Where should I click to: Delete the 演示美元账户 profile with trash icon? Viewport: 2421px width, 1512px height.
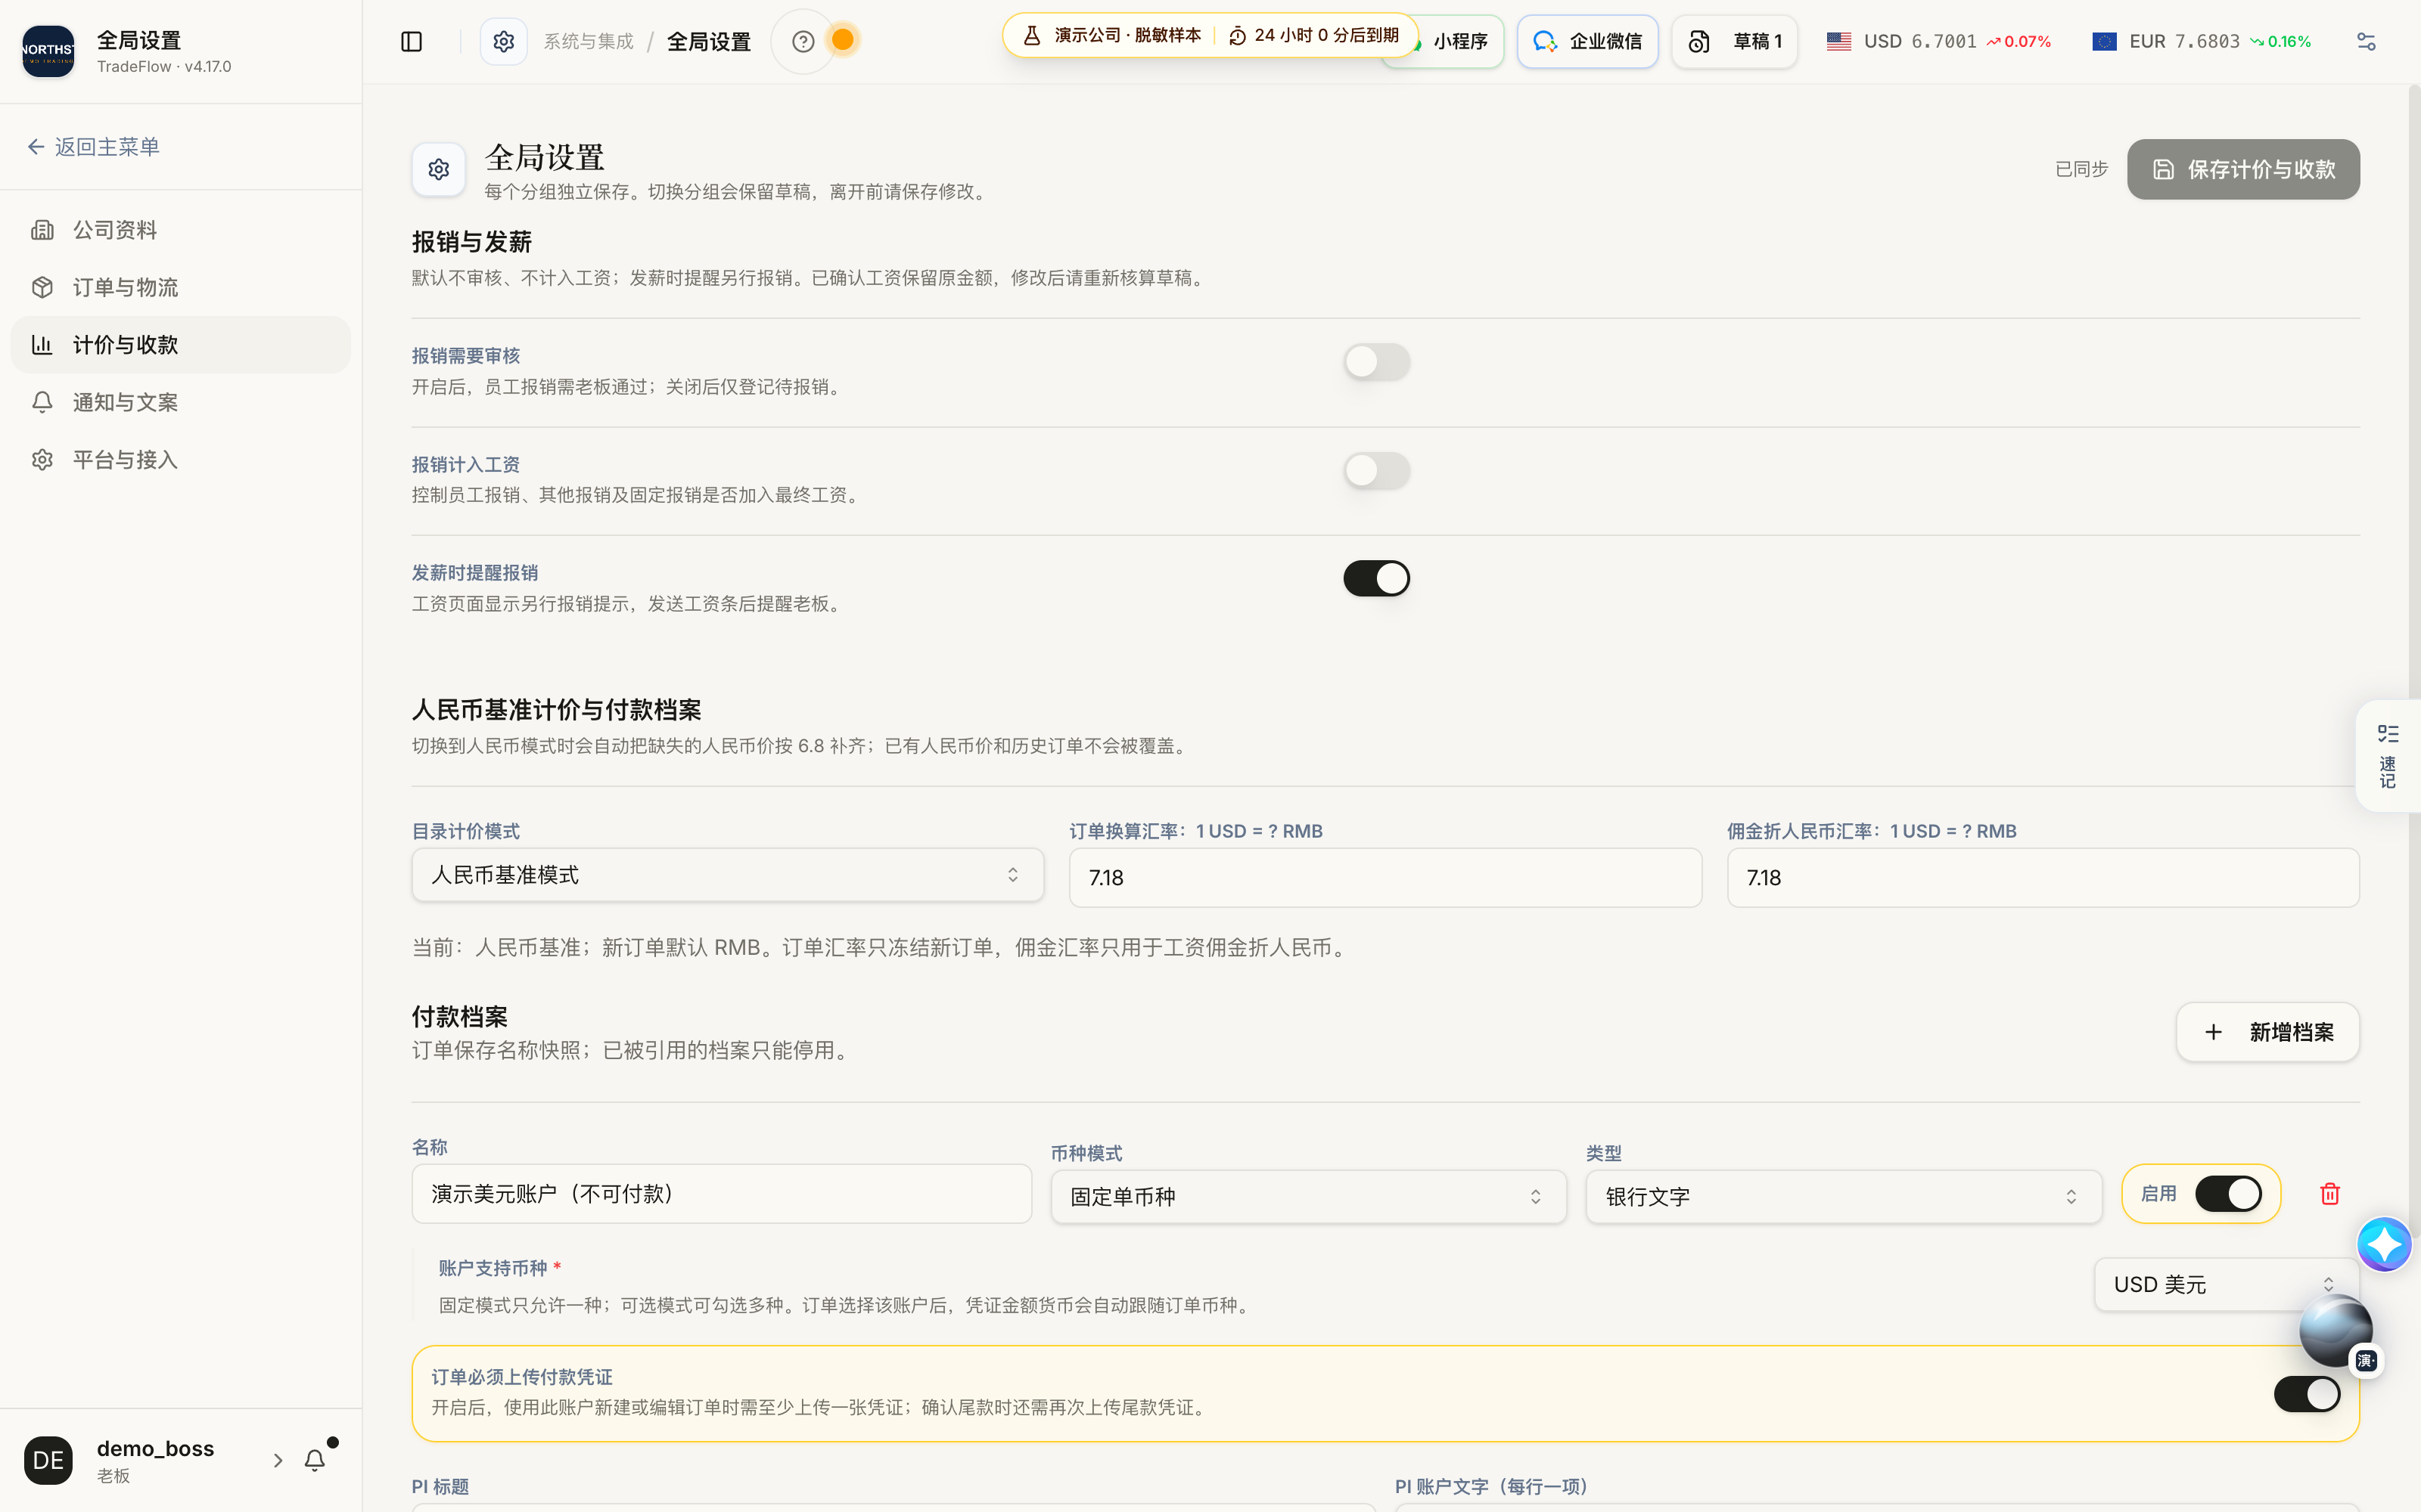[x=2330, y=1194]
